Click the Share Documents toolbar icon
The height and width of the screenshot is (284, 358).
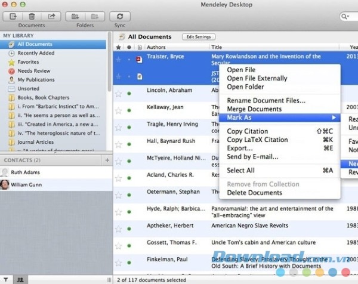tap(51, 16)
